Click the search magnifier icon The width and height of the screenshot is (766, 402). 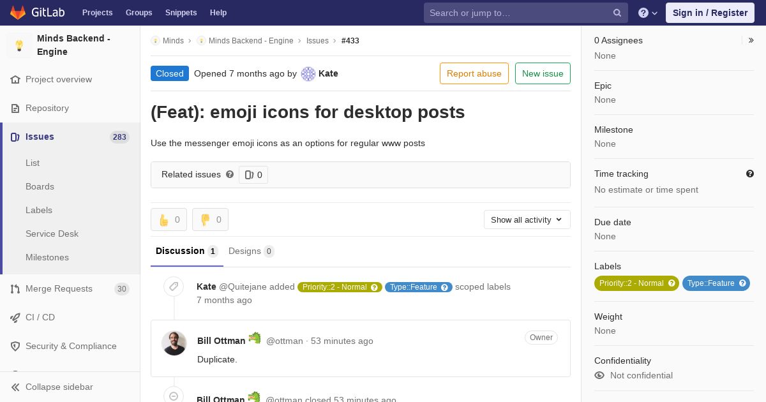coord(617,13)
